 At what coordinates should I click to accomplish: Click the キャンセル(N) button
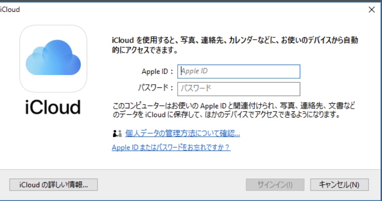tap(339, 185)
